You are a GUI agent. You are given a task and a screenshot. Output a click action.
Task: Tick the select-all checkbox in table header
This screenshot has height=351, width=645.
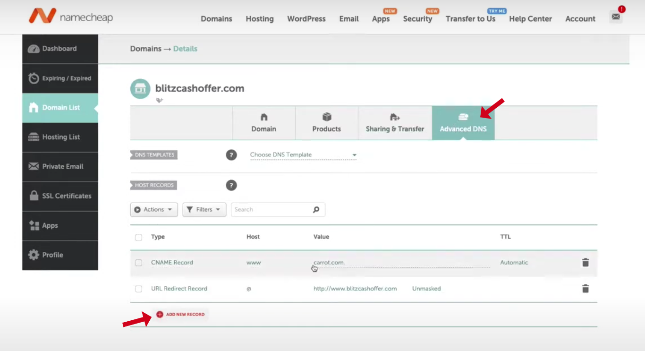pyautogui.click(x=138, y=237)
